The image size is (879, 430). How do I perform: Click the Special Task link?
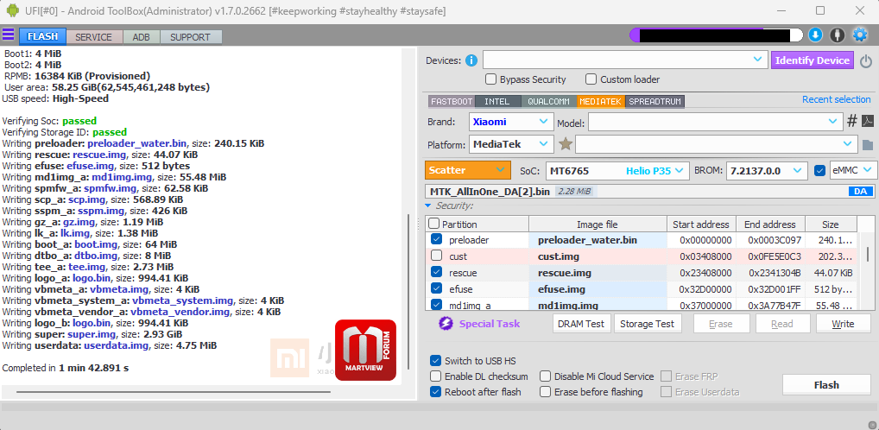tap(490, 324)
